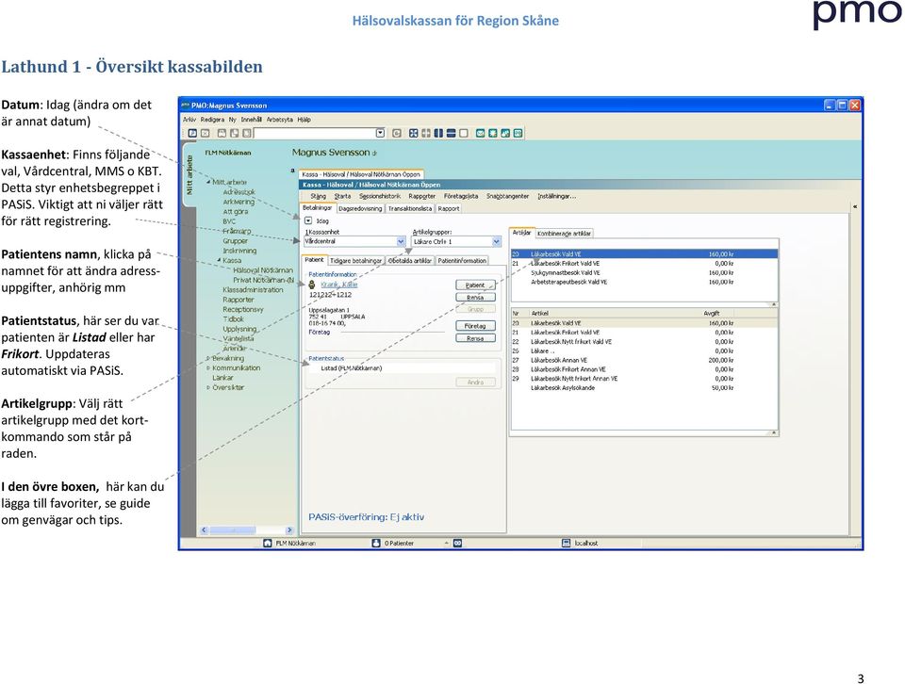
Task: Open the Idag date dropdown arrow
Action: coord(308,220)
